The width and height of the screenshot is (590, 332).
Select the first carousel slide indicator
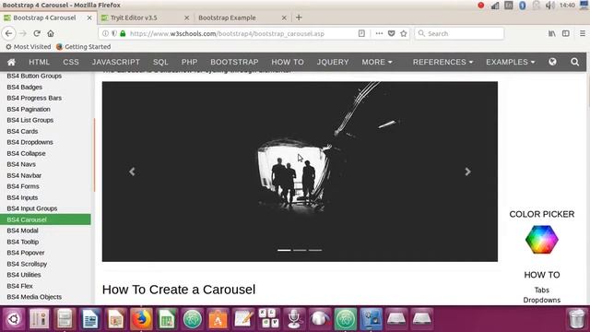[x=284, y=250]
